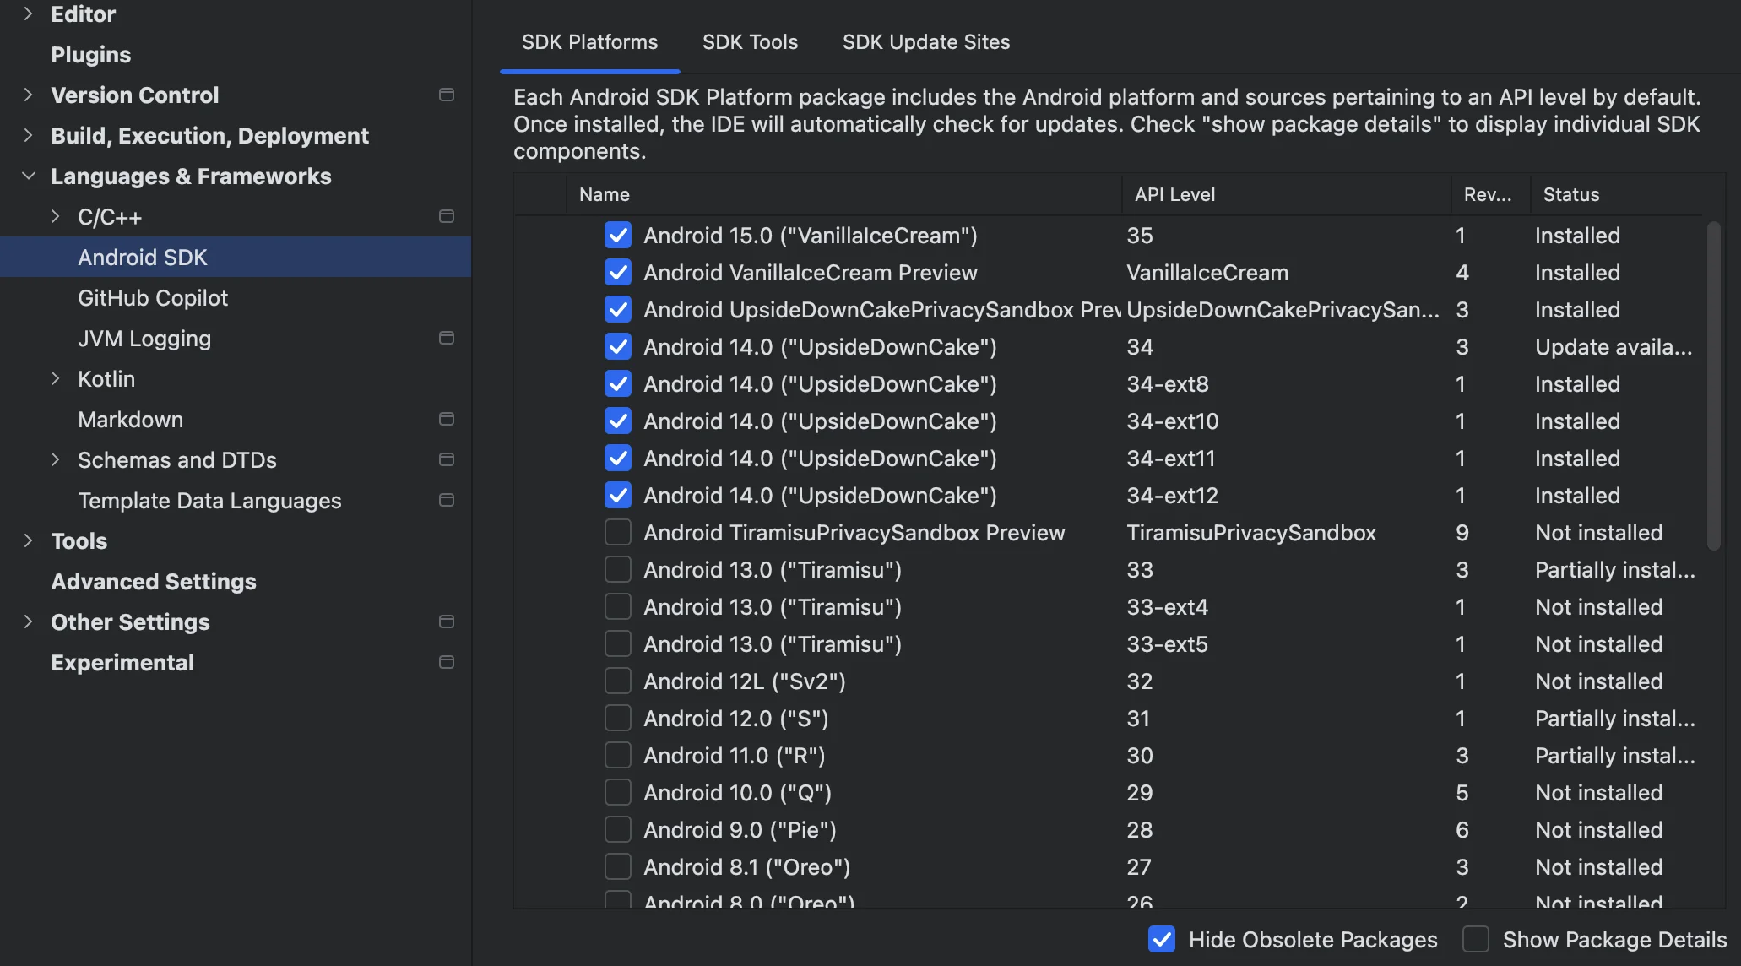Click the icon next to C/C++
Image resolution: width=1741 pixels, height=966 pixels.
coord(447,216)
